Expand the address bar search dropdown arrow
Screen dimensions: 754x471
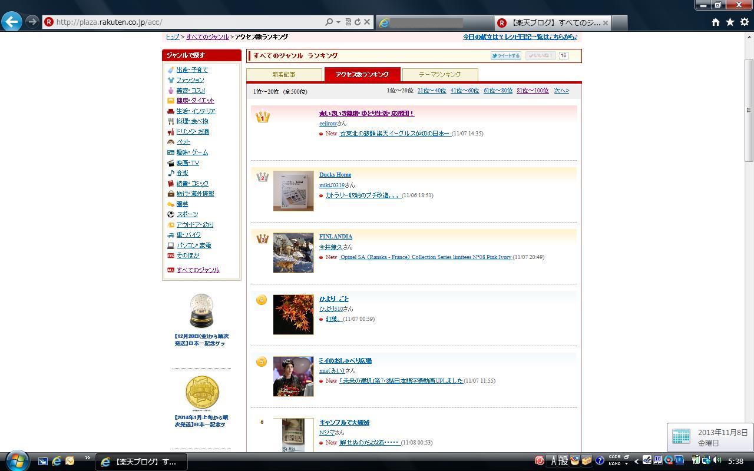(338, 22)
